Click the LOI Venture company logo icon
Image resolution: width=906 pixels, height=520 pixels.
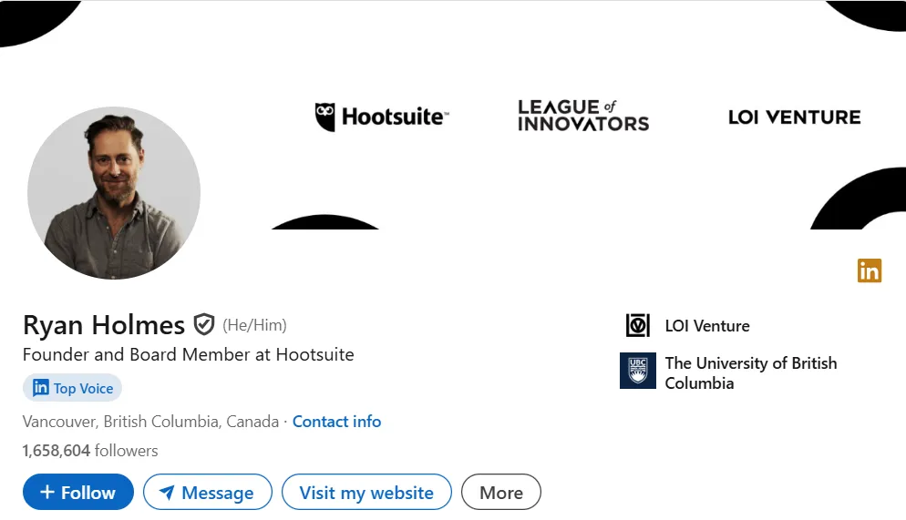(x=638, y=325)
